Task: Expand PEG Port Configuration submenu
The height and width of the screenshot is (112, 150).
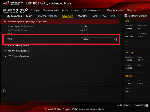Action: pyautogui.click(x=17, y=56)
